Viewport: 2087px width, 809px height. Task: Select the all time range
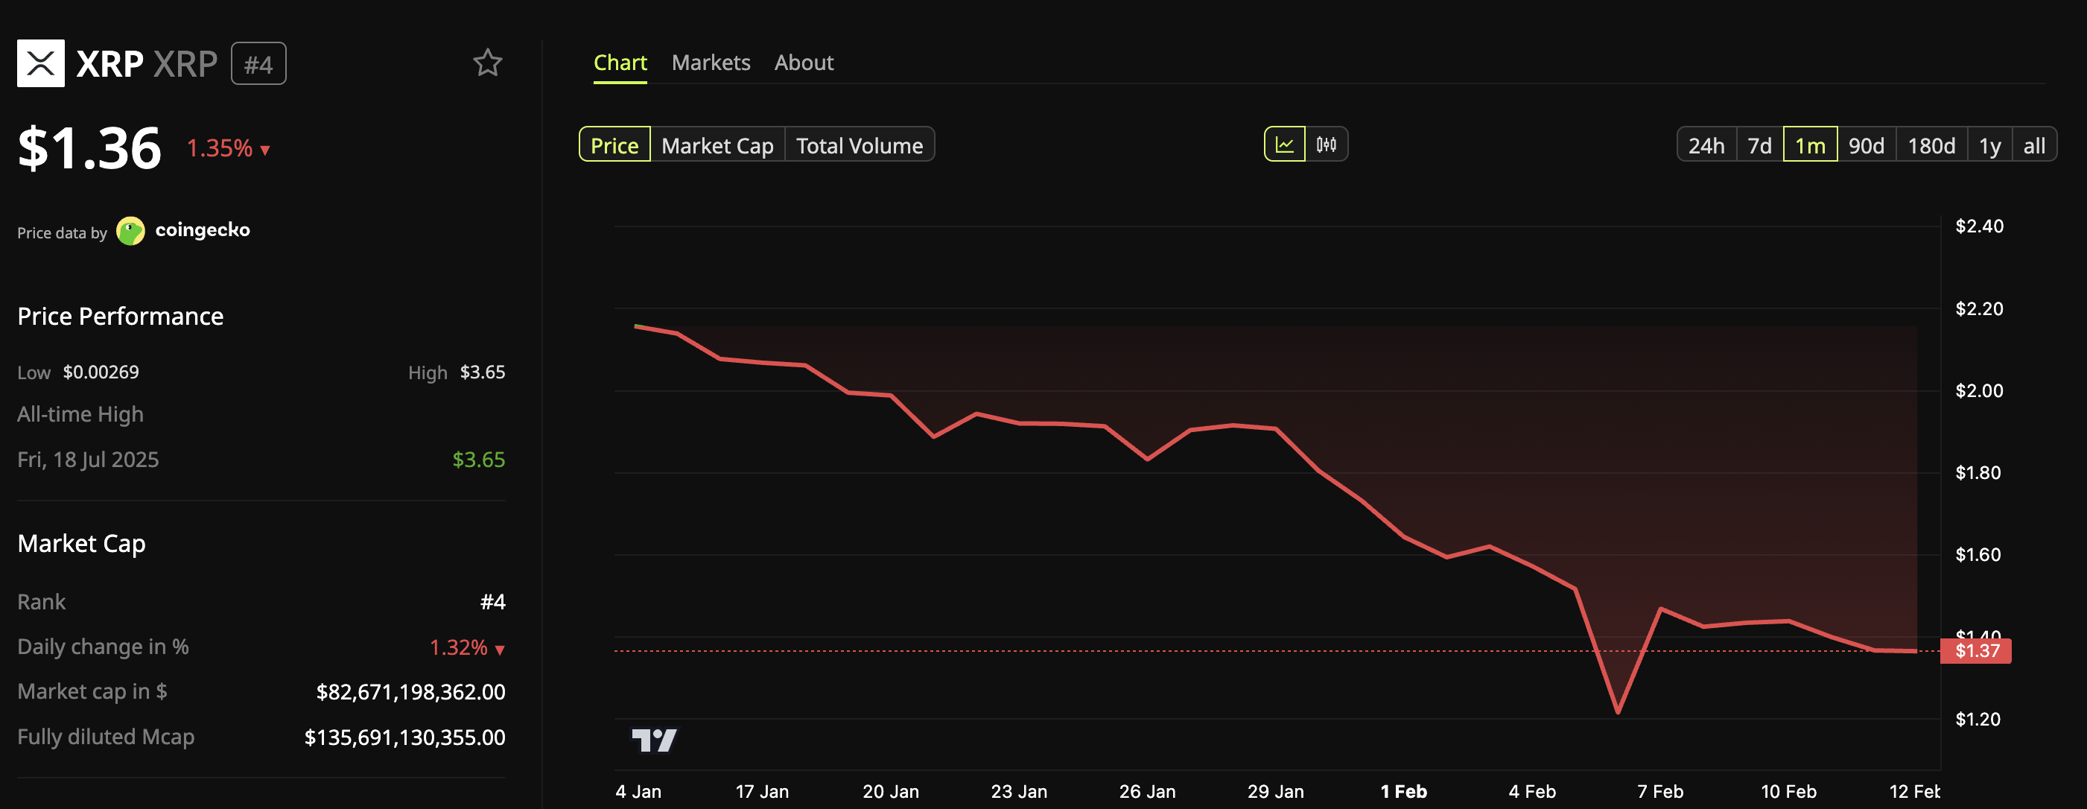[2035, 145]
